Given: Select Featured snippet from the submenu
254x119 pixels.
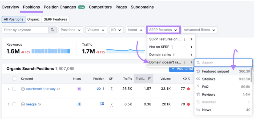Looking at the screenshot, I should click(x=215, y=71).
